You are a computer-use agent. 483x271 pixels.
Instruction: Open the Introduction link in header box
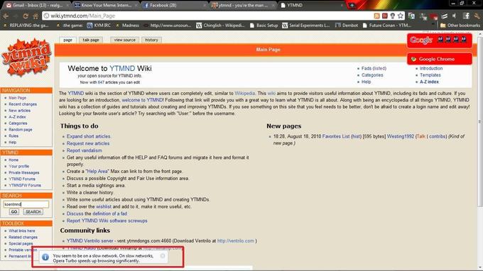point(431,68)
